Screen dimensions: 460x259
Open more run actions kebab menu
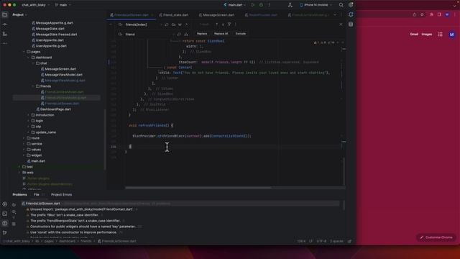tap(269, 5)
